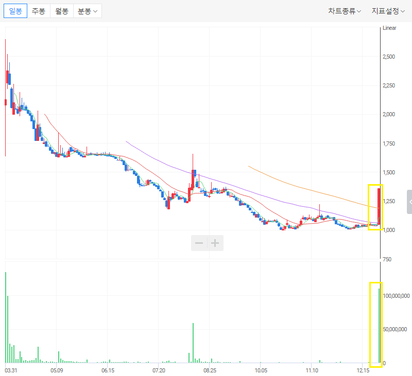Select the 일봉 daily chart tab

pyautogui.click(x=15, y=11)
